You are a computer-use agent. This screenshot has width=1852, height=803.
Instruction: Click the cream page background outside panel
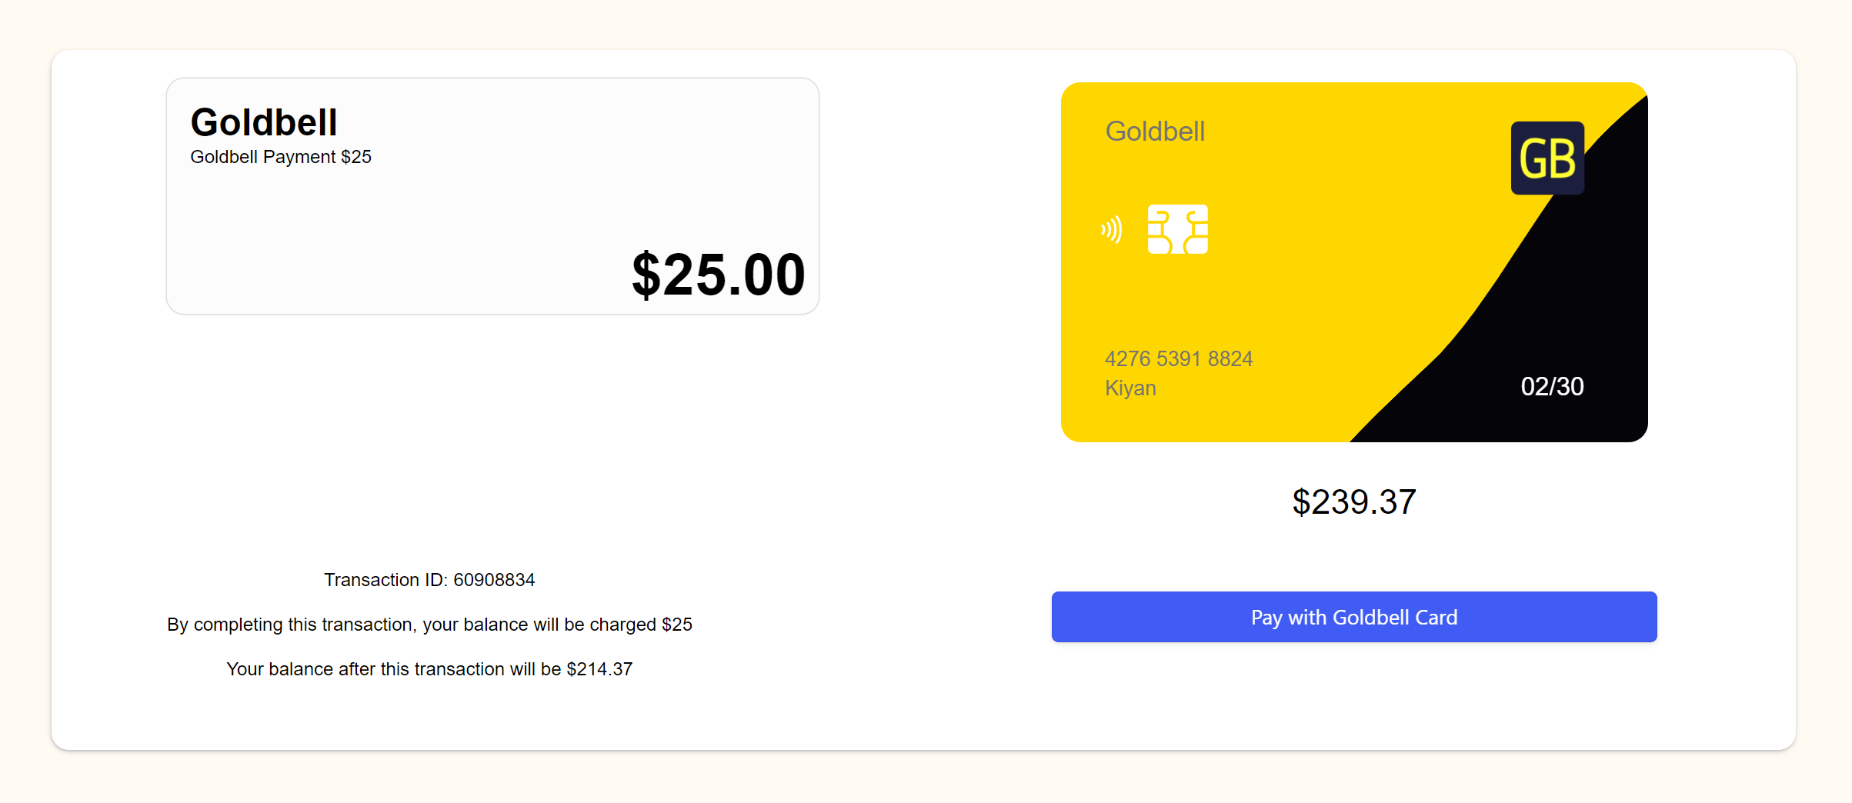click(923, 781)
